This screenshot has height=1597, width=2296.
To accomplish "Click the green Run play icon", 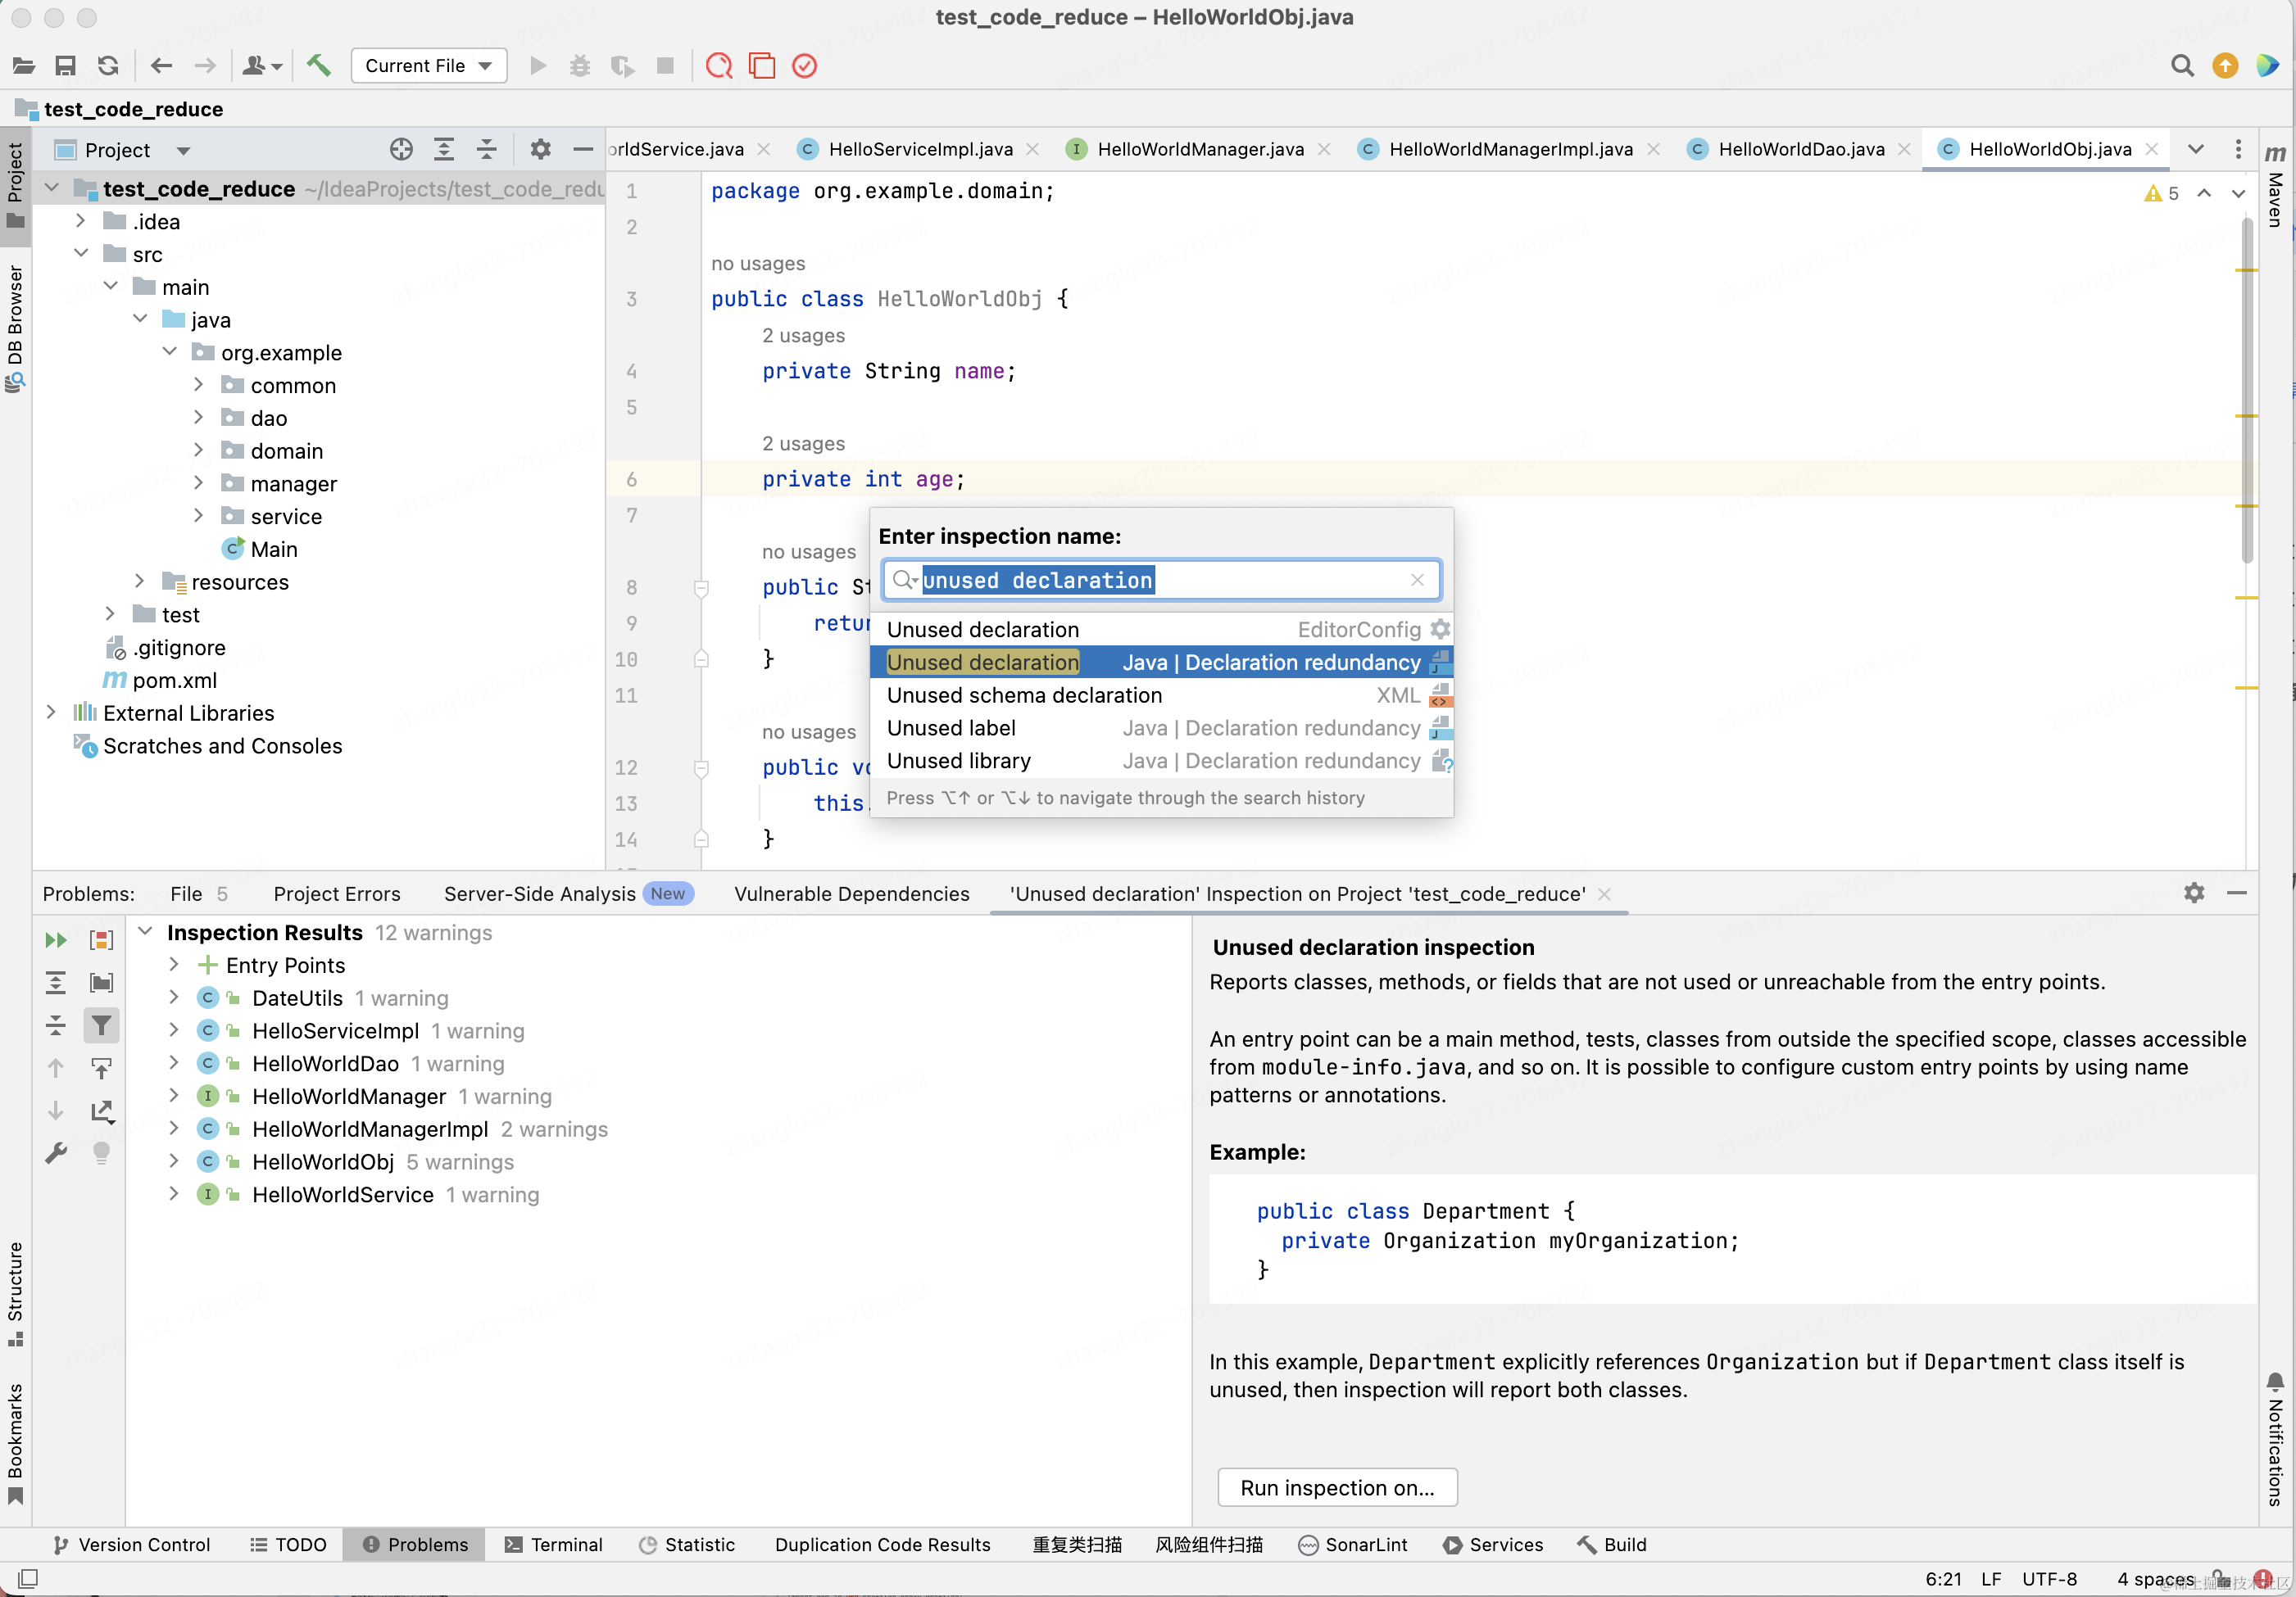I will [x=538, y=66].
